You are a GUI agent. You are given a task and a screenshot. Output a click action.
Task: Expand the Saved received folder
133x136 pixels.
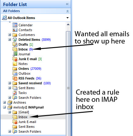coord(9,83)
